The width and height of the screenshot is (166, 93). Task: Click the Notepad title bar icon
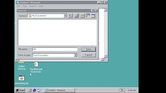[18, 3]
